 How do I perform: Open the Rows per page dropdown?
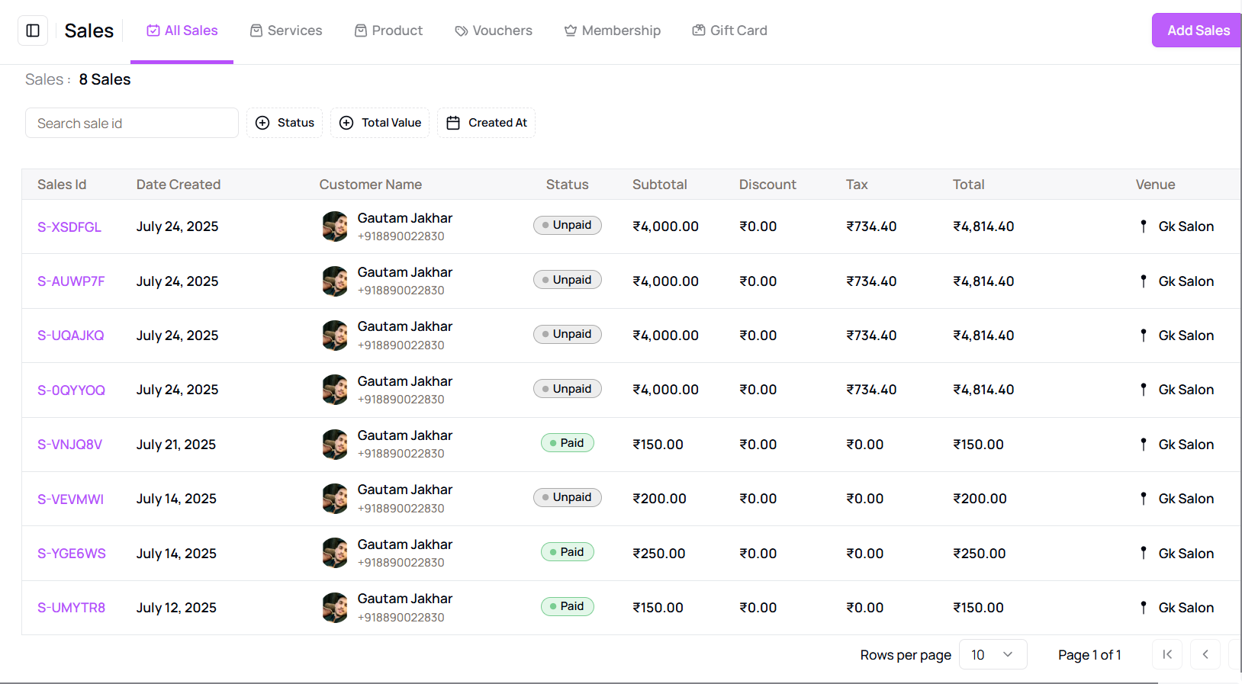993,655
